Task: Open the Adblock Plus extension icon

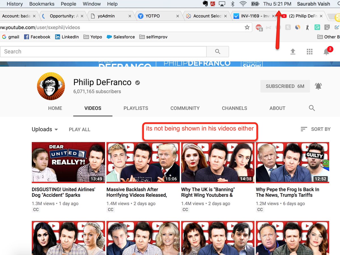Action: tap(259, 27)
